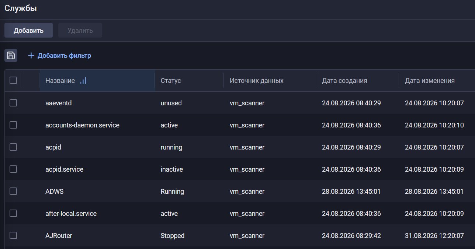
Task: Click the Дата изменения column header
Action: tap(430, 81)
